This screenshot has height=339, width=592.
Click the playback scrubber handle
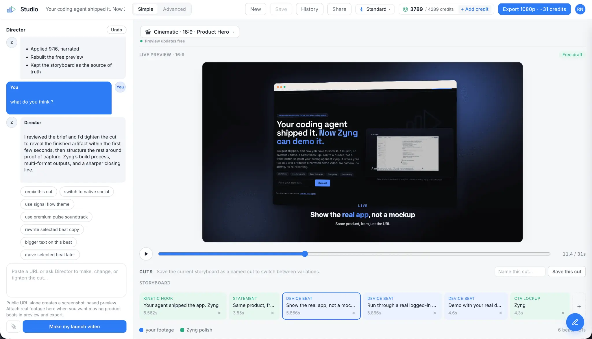(x=305, y=254)
